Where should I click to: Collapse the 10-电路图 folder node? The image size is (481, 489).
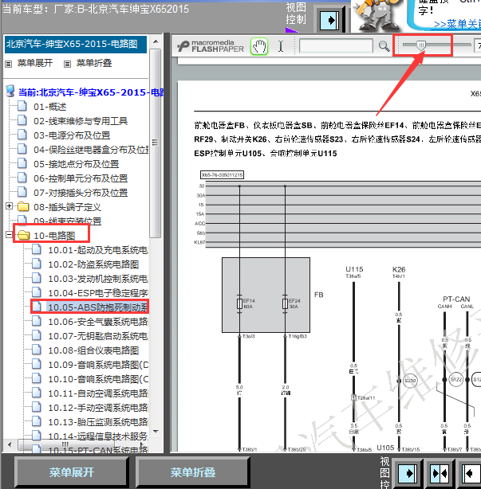click(9, 234)
